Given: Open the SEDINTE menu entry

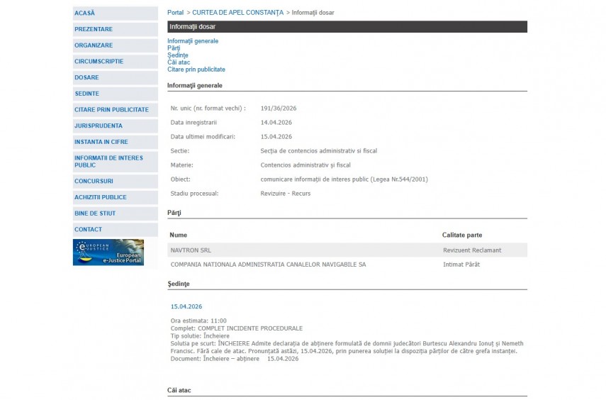Looking at the screenshot, I should 86,94.
